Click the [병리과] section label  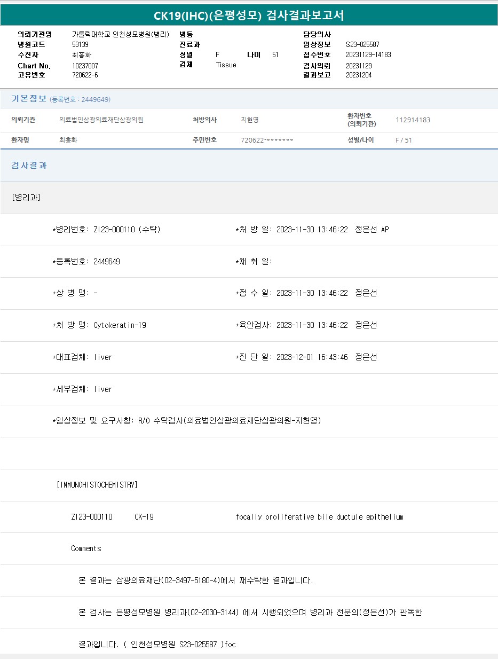tap(26, 197)
